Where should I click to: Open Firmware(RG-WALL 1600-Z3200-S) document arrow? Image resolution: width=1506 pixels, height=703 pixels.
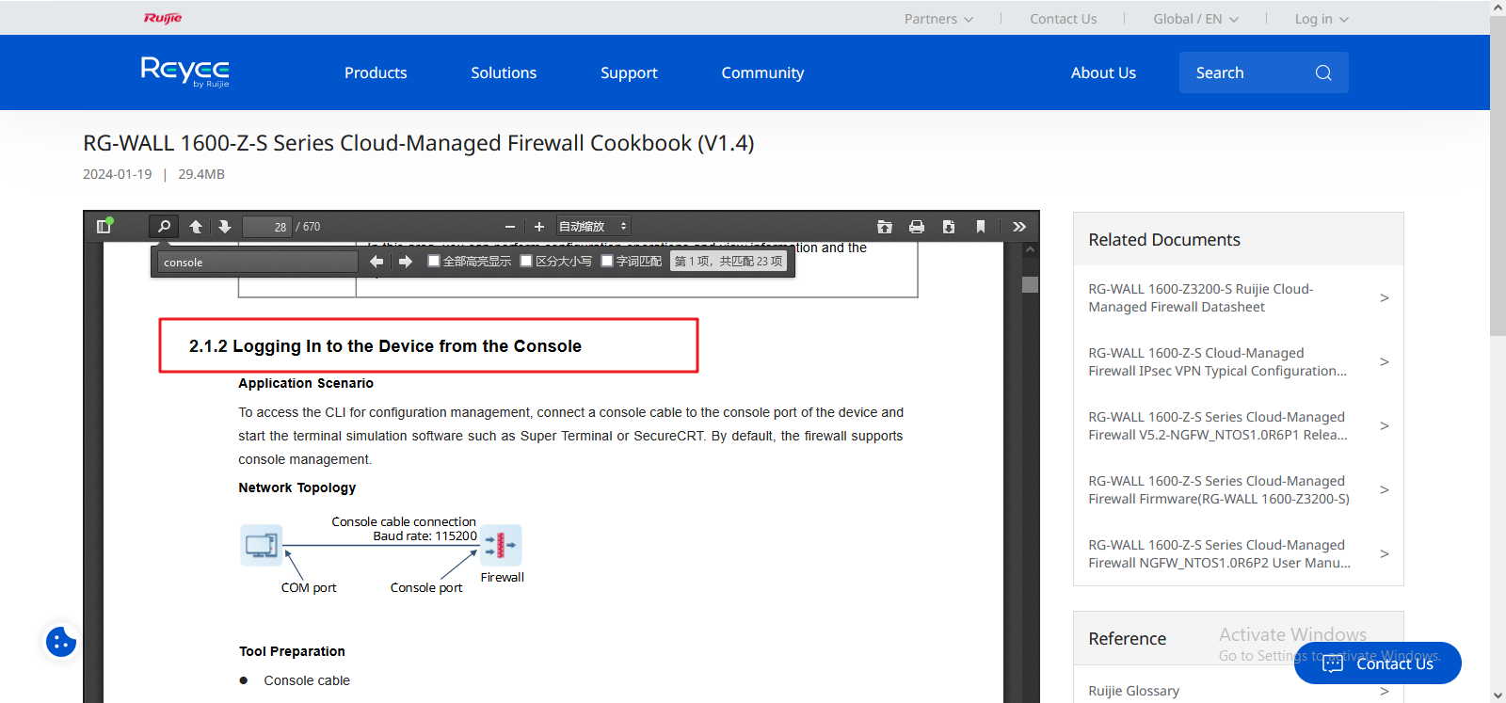1384,490
